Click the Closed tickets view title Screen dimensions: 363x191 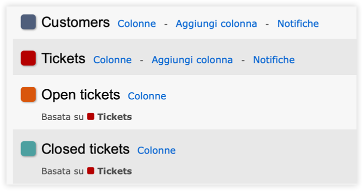pos(85,149)
